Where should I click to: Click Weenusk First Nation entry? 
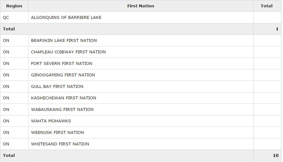tap(58, 133)
